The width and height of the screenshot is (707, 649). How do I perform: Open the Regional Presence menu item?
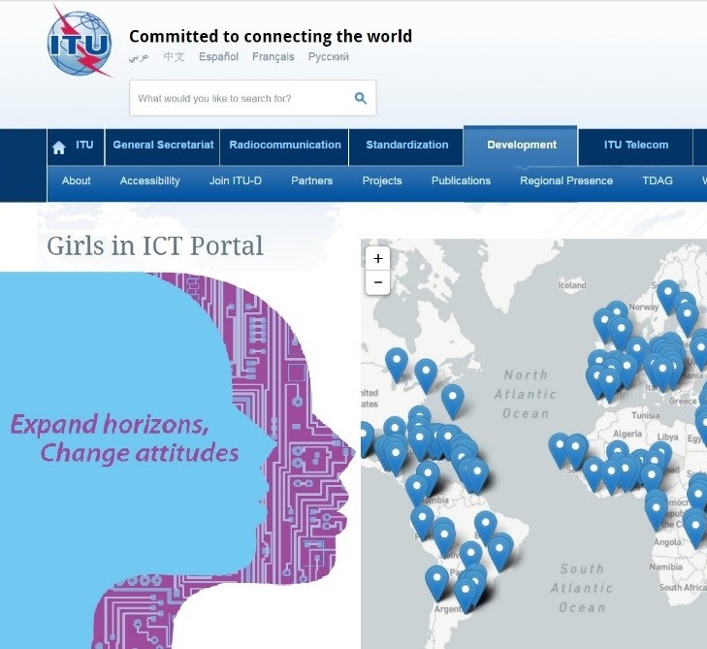click(x=566, y=180)
